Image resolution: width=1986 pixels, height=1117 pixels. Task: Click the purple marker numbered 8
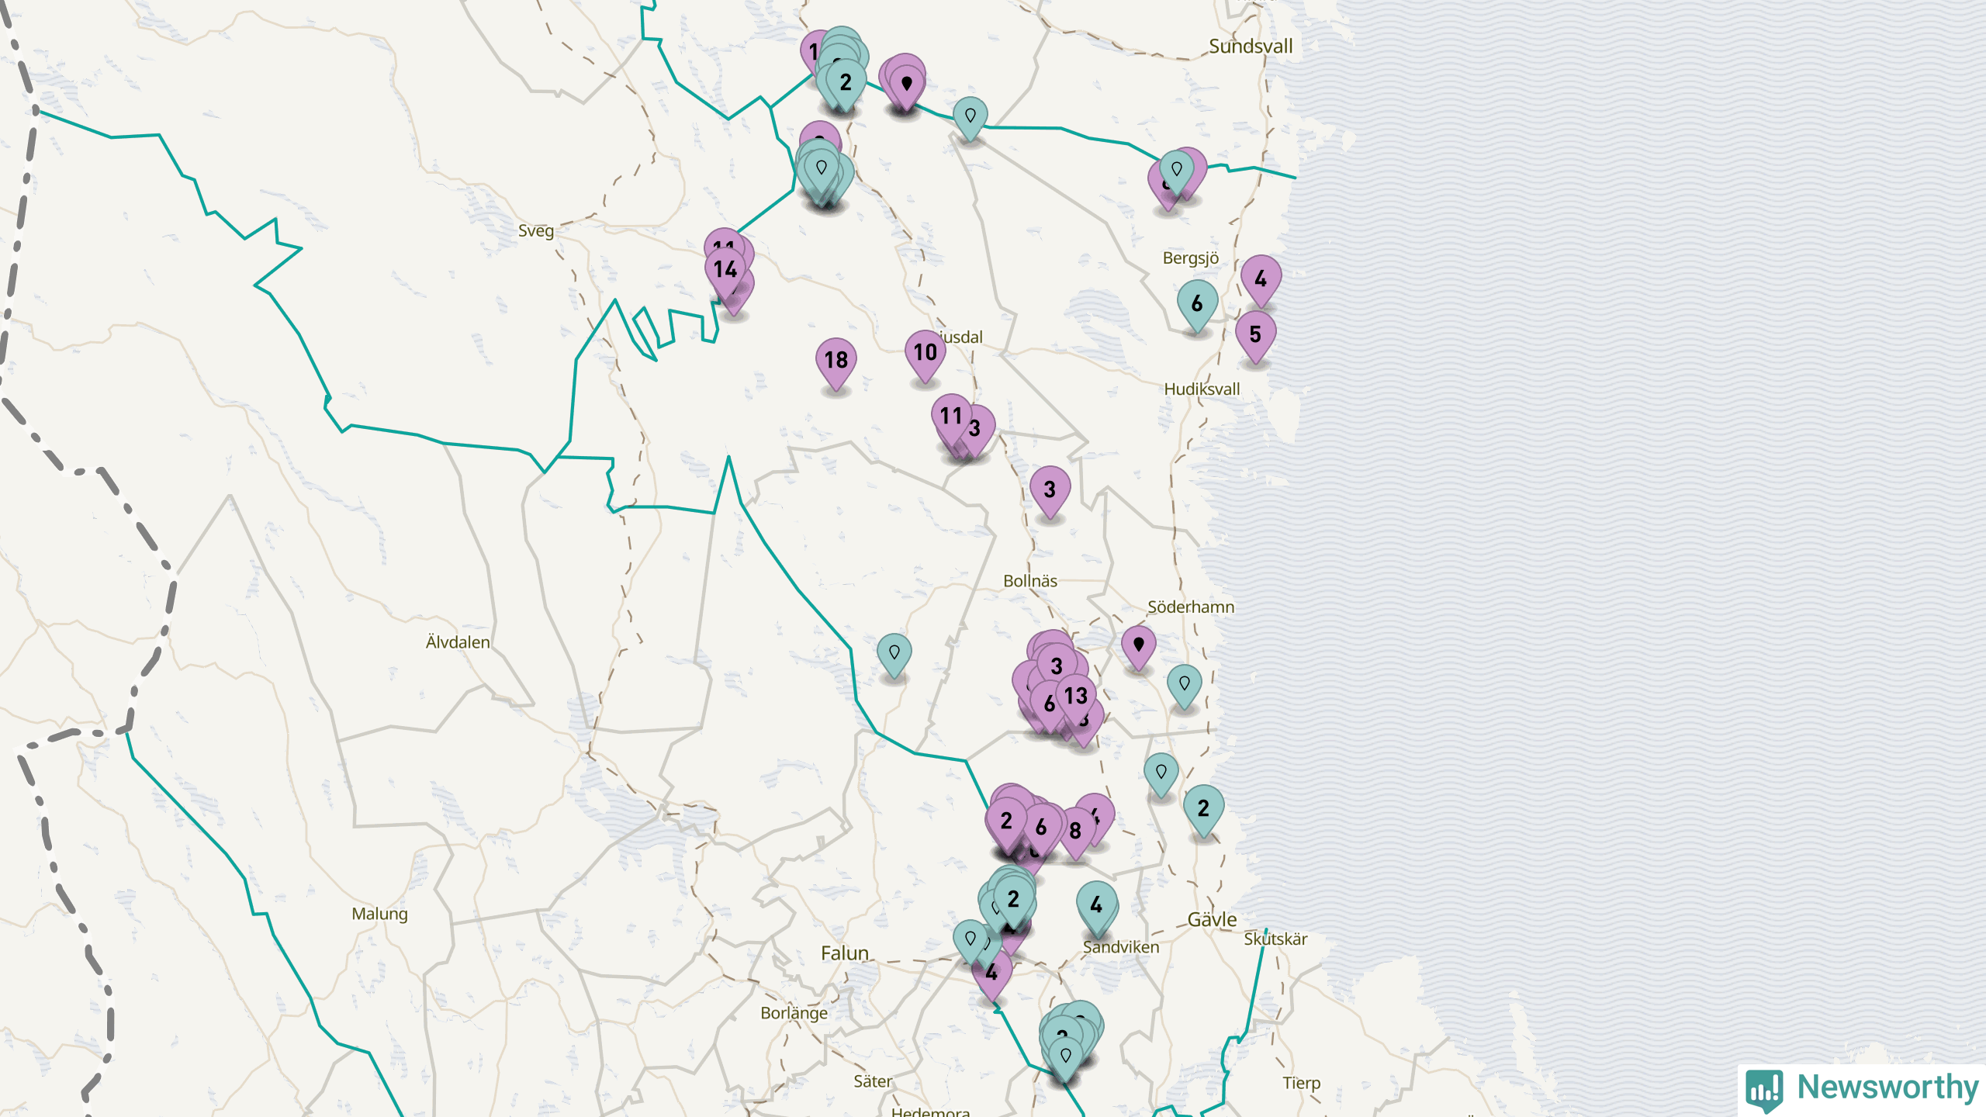click(x=1075, y=834)
